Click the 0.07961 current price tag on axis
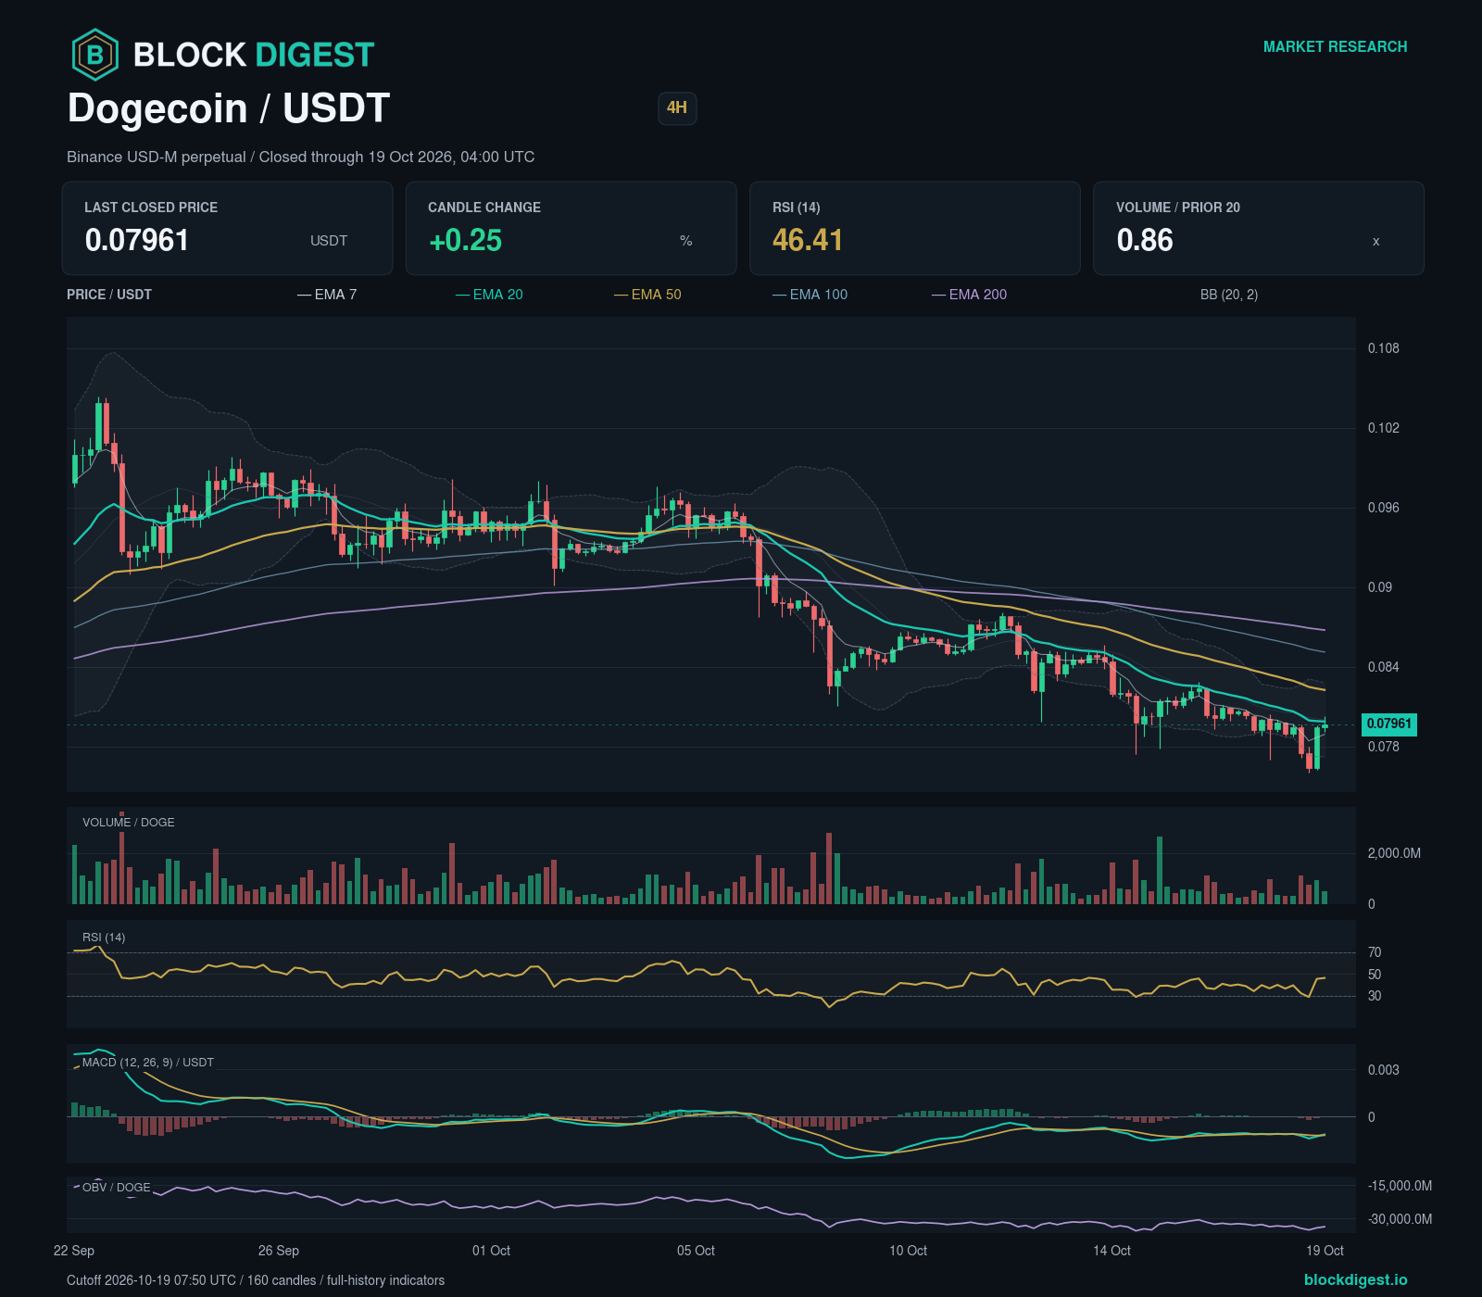1482x1297 pixels. coord(1388,724)
